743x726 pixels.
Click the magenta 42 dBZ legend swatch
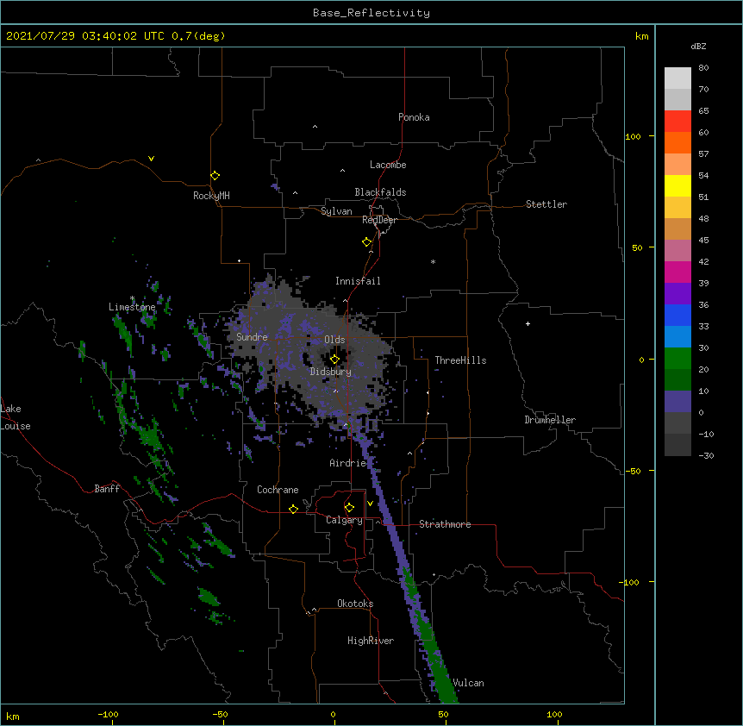coord(677,272)
